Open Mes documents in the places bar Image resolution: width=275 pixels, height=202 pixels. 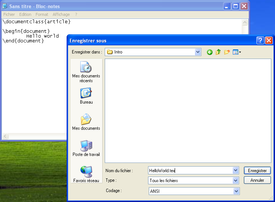(x=86, y=122)
